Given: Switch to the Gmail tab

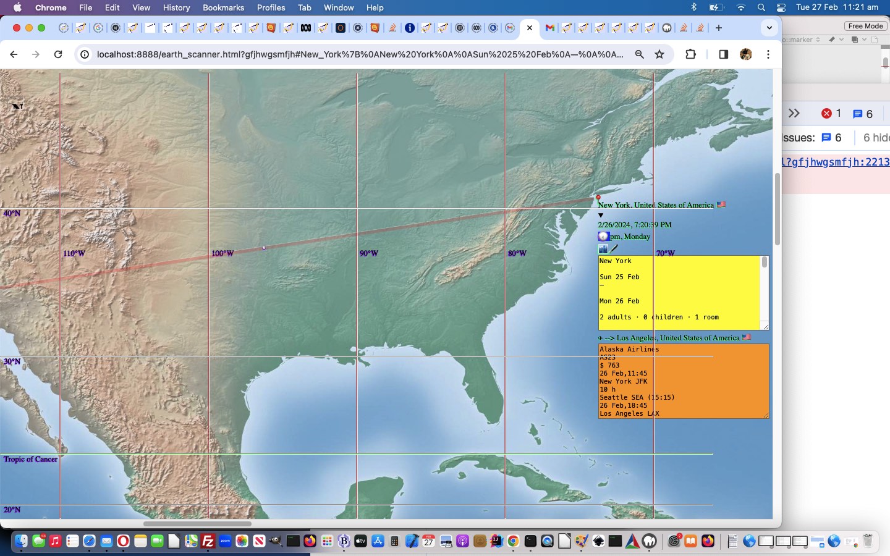Looking at the screenshot, I should point(549,28).
